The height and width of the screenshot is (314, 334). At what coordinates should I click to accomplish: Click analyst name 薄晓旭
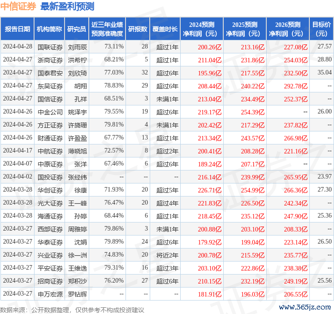[x=77, y=151]
